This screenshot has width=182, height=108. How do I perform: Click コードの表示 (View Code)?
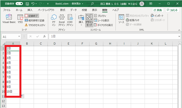tap(101, 20)
